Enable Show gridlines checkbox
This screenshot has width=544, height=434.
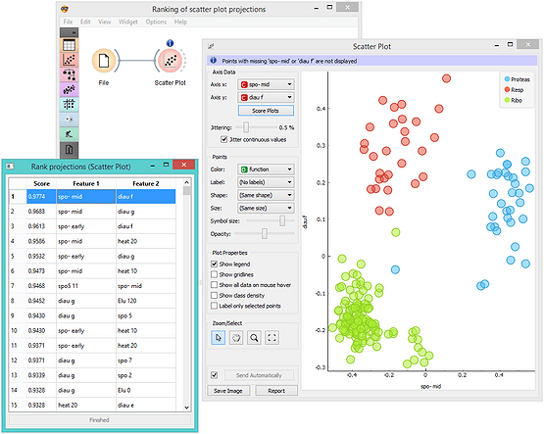click(214, 274)
